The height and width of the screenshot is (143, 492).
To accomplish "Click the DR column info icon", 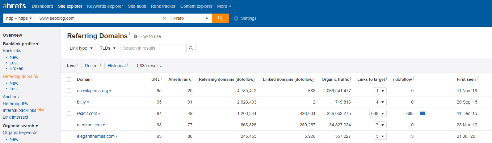I will point(161,79).
